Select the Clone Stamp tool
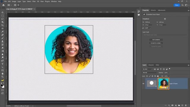 pyautogui.click(x=2, y=41)
